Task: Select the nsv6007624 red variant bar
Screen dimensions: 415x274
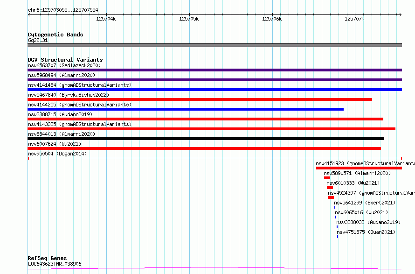Action: (204, 148)
